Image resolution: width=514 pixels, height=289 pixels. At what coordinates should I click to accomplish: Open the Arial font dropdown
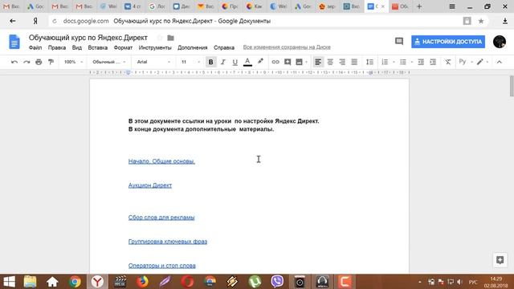[153, 62]
